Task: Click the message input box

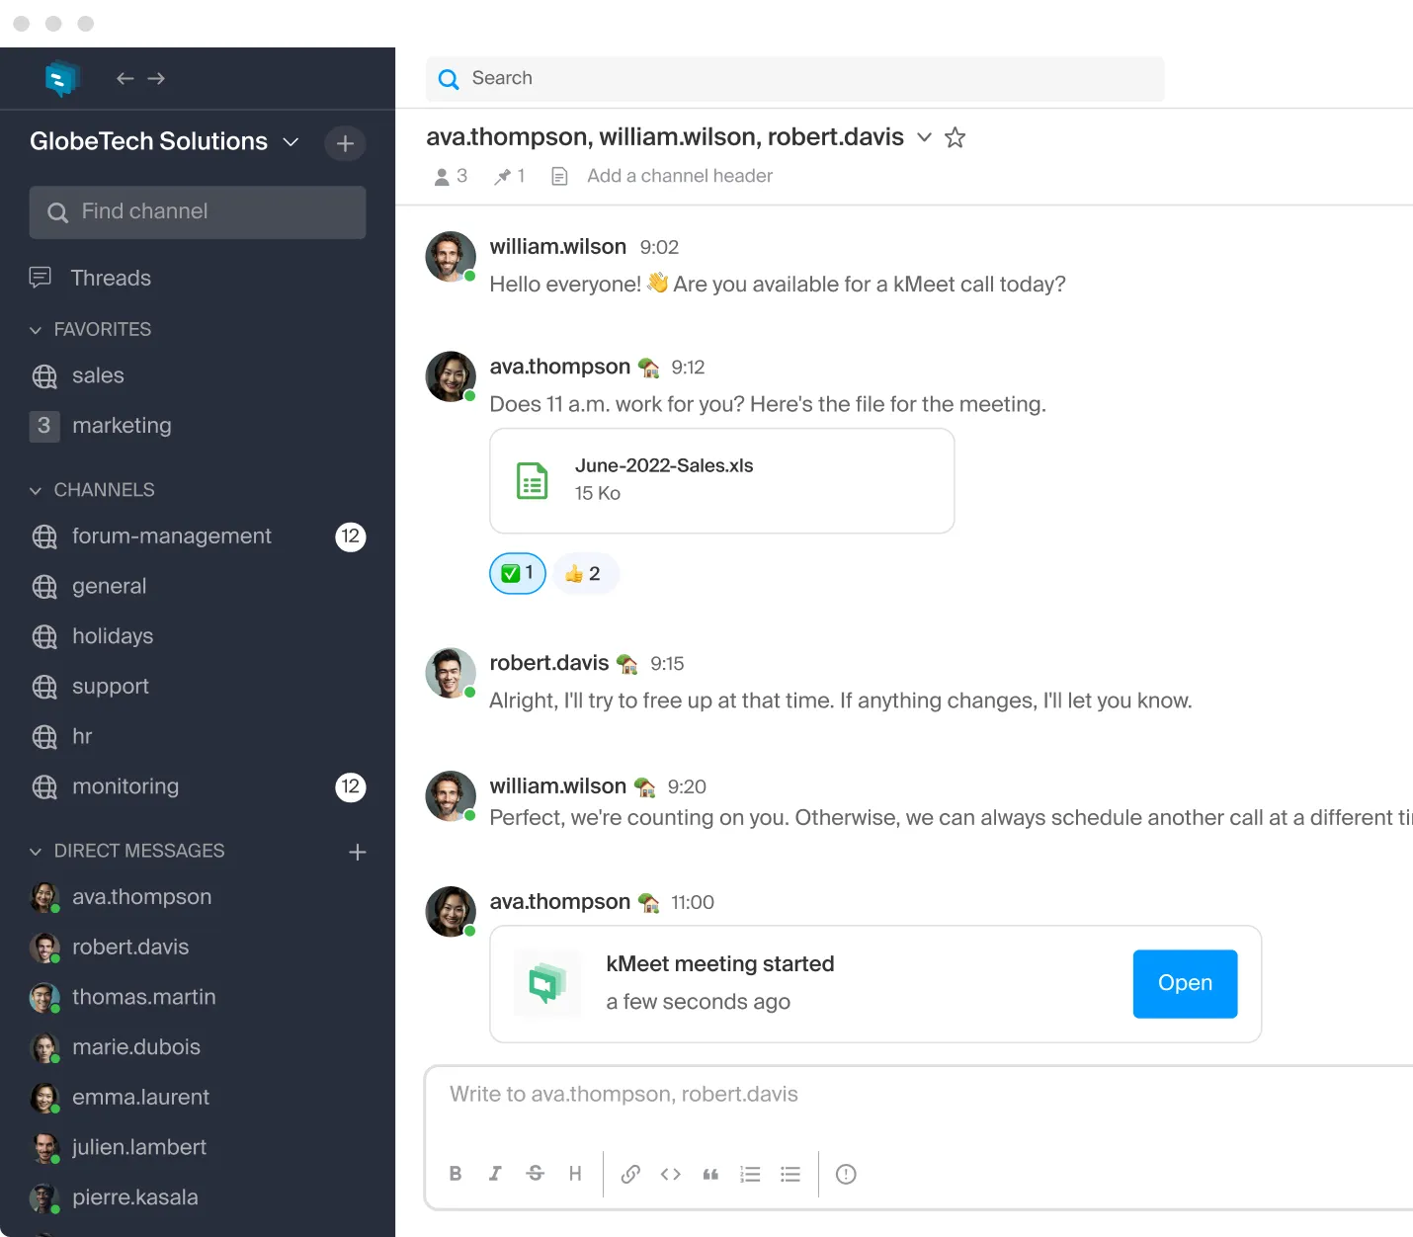Action: point(919,1095)
